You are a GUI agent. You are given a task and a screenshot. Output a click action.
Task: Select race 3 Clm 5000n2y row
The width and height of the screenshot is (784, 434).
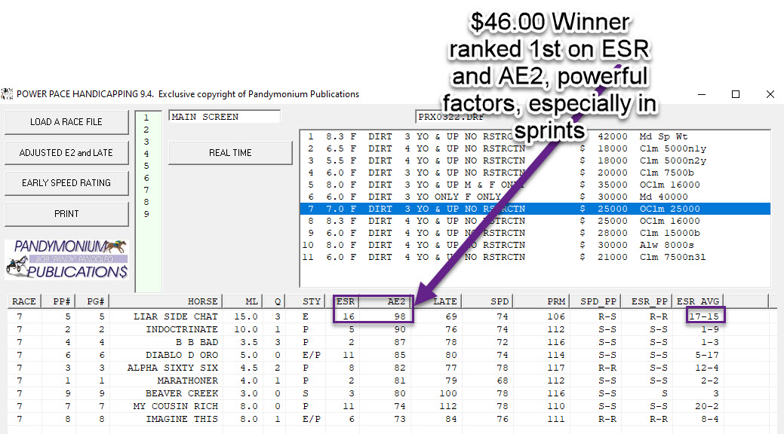tap(535, 160)
